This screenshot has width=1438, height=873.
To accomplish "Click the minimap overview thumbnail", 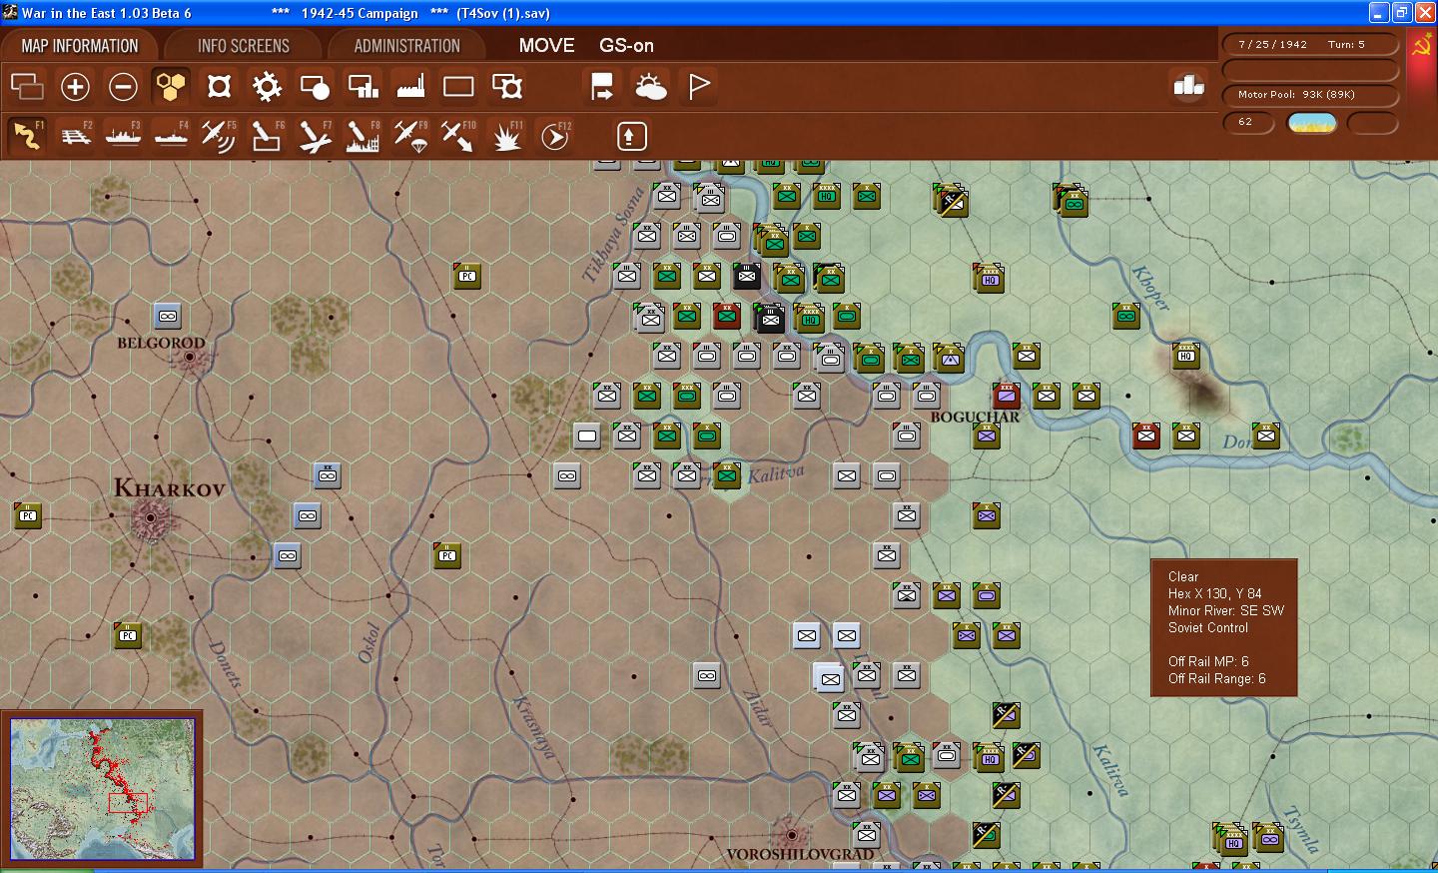I will pyautogui.click(x=103, y=788).
